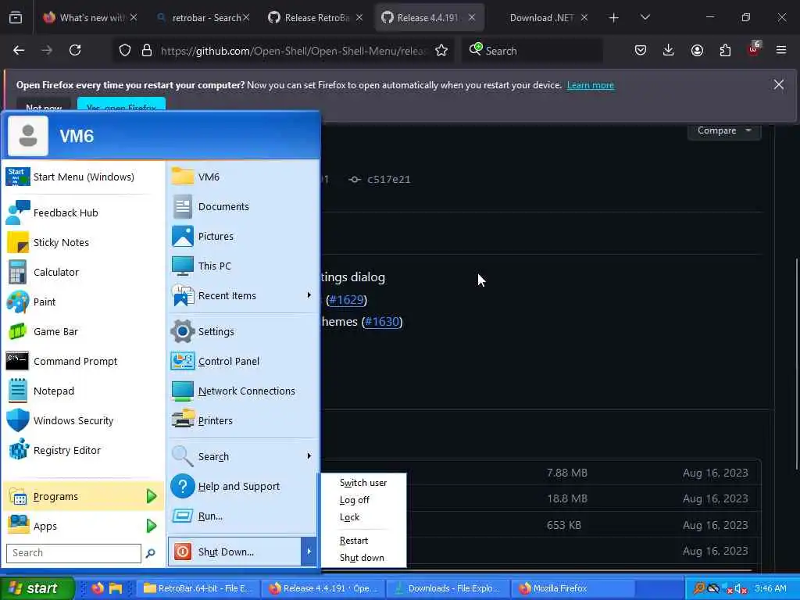Click commit hash c517e21
This screenshot has height=600, width=800.
click(x=389, y=180)
